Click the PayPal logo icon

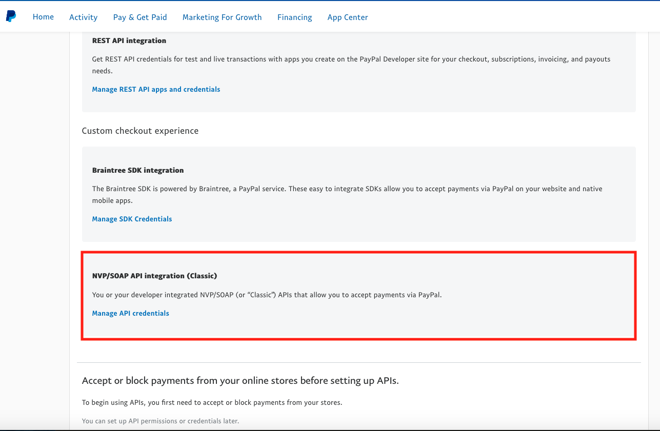[11, 16]
